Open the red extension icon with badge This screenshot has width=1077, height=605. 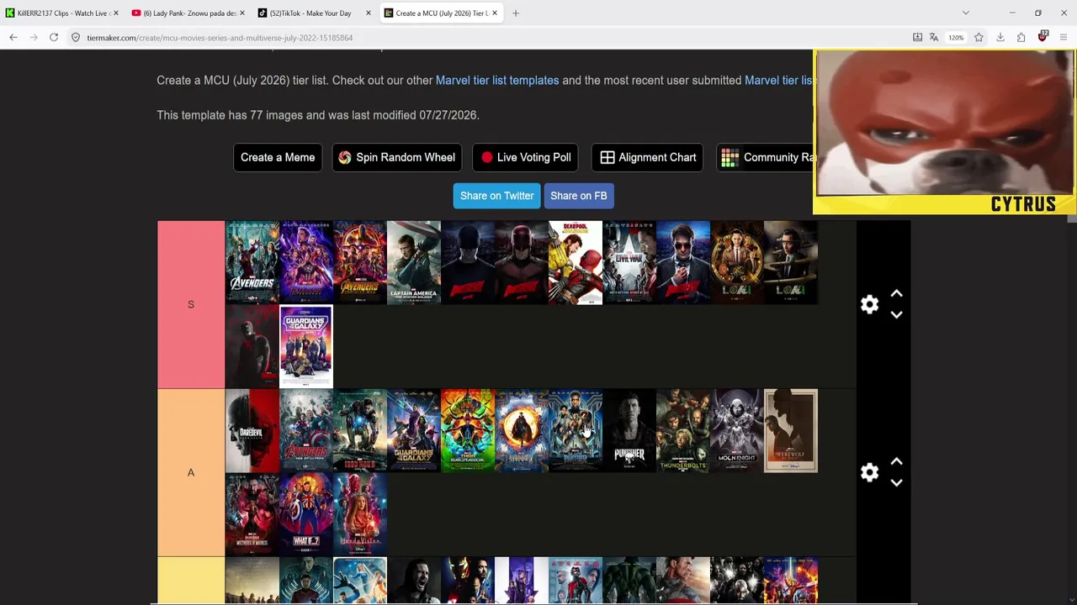[1043, 37]
